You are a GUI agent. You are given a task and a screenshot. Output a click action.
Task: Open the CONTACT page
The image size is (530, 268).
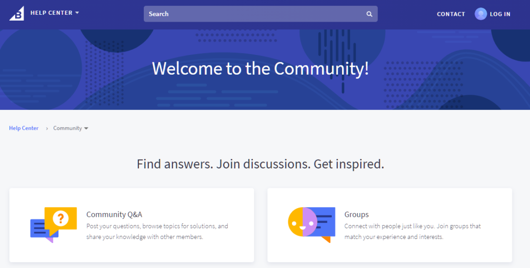coord(451,14)
